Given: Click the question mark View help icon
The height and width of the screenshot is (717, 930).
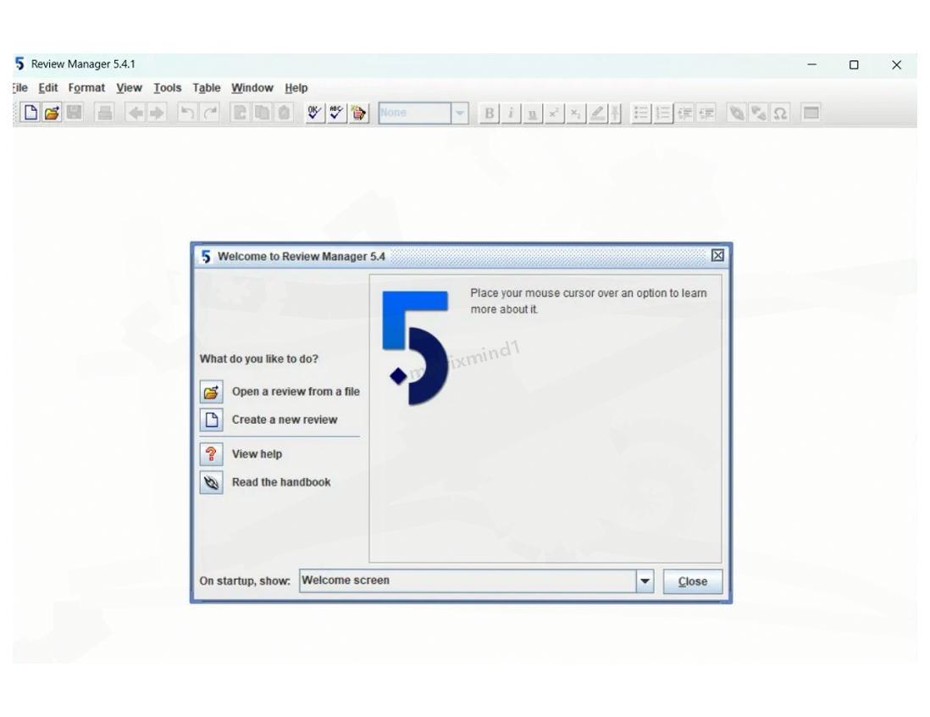Looking at the screenshot, I should [211, 454].
